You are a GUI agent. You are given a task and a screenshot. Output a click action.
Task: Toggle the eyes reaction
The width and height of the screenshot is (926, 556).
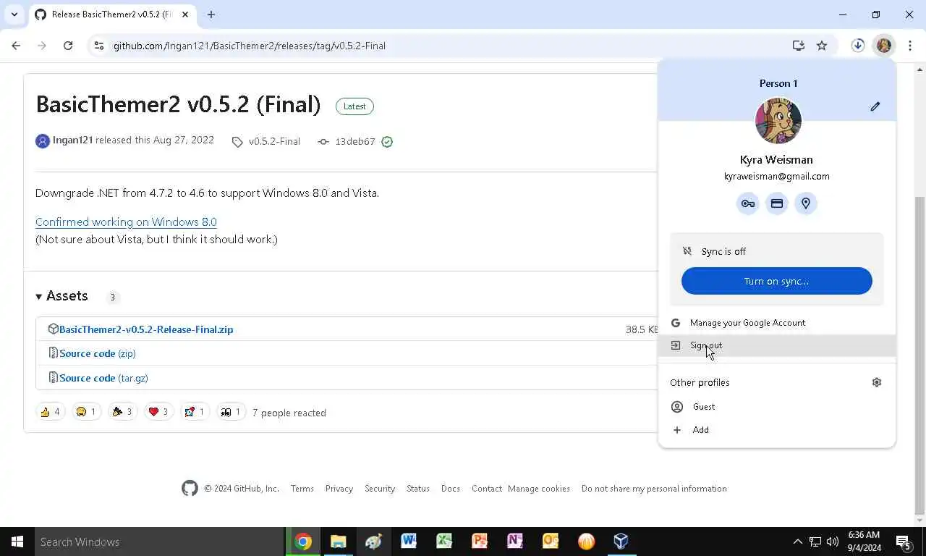coord(231,412)
